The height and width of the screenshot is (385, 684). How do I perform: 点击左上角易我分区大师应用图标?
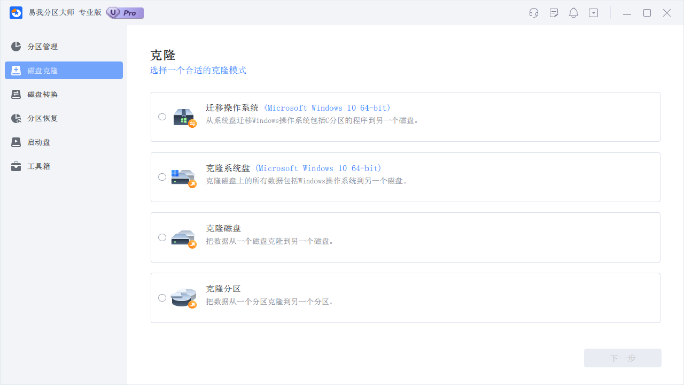[15, 12]
